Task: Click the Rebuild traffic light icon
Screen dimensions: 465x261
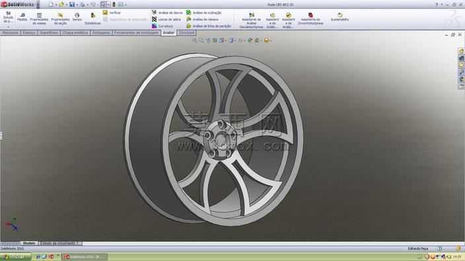Action: [x=114, y=5]
